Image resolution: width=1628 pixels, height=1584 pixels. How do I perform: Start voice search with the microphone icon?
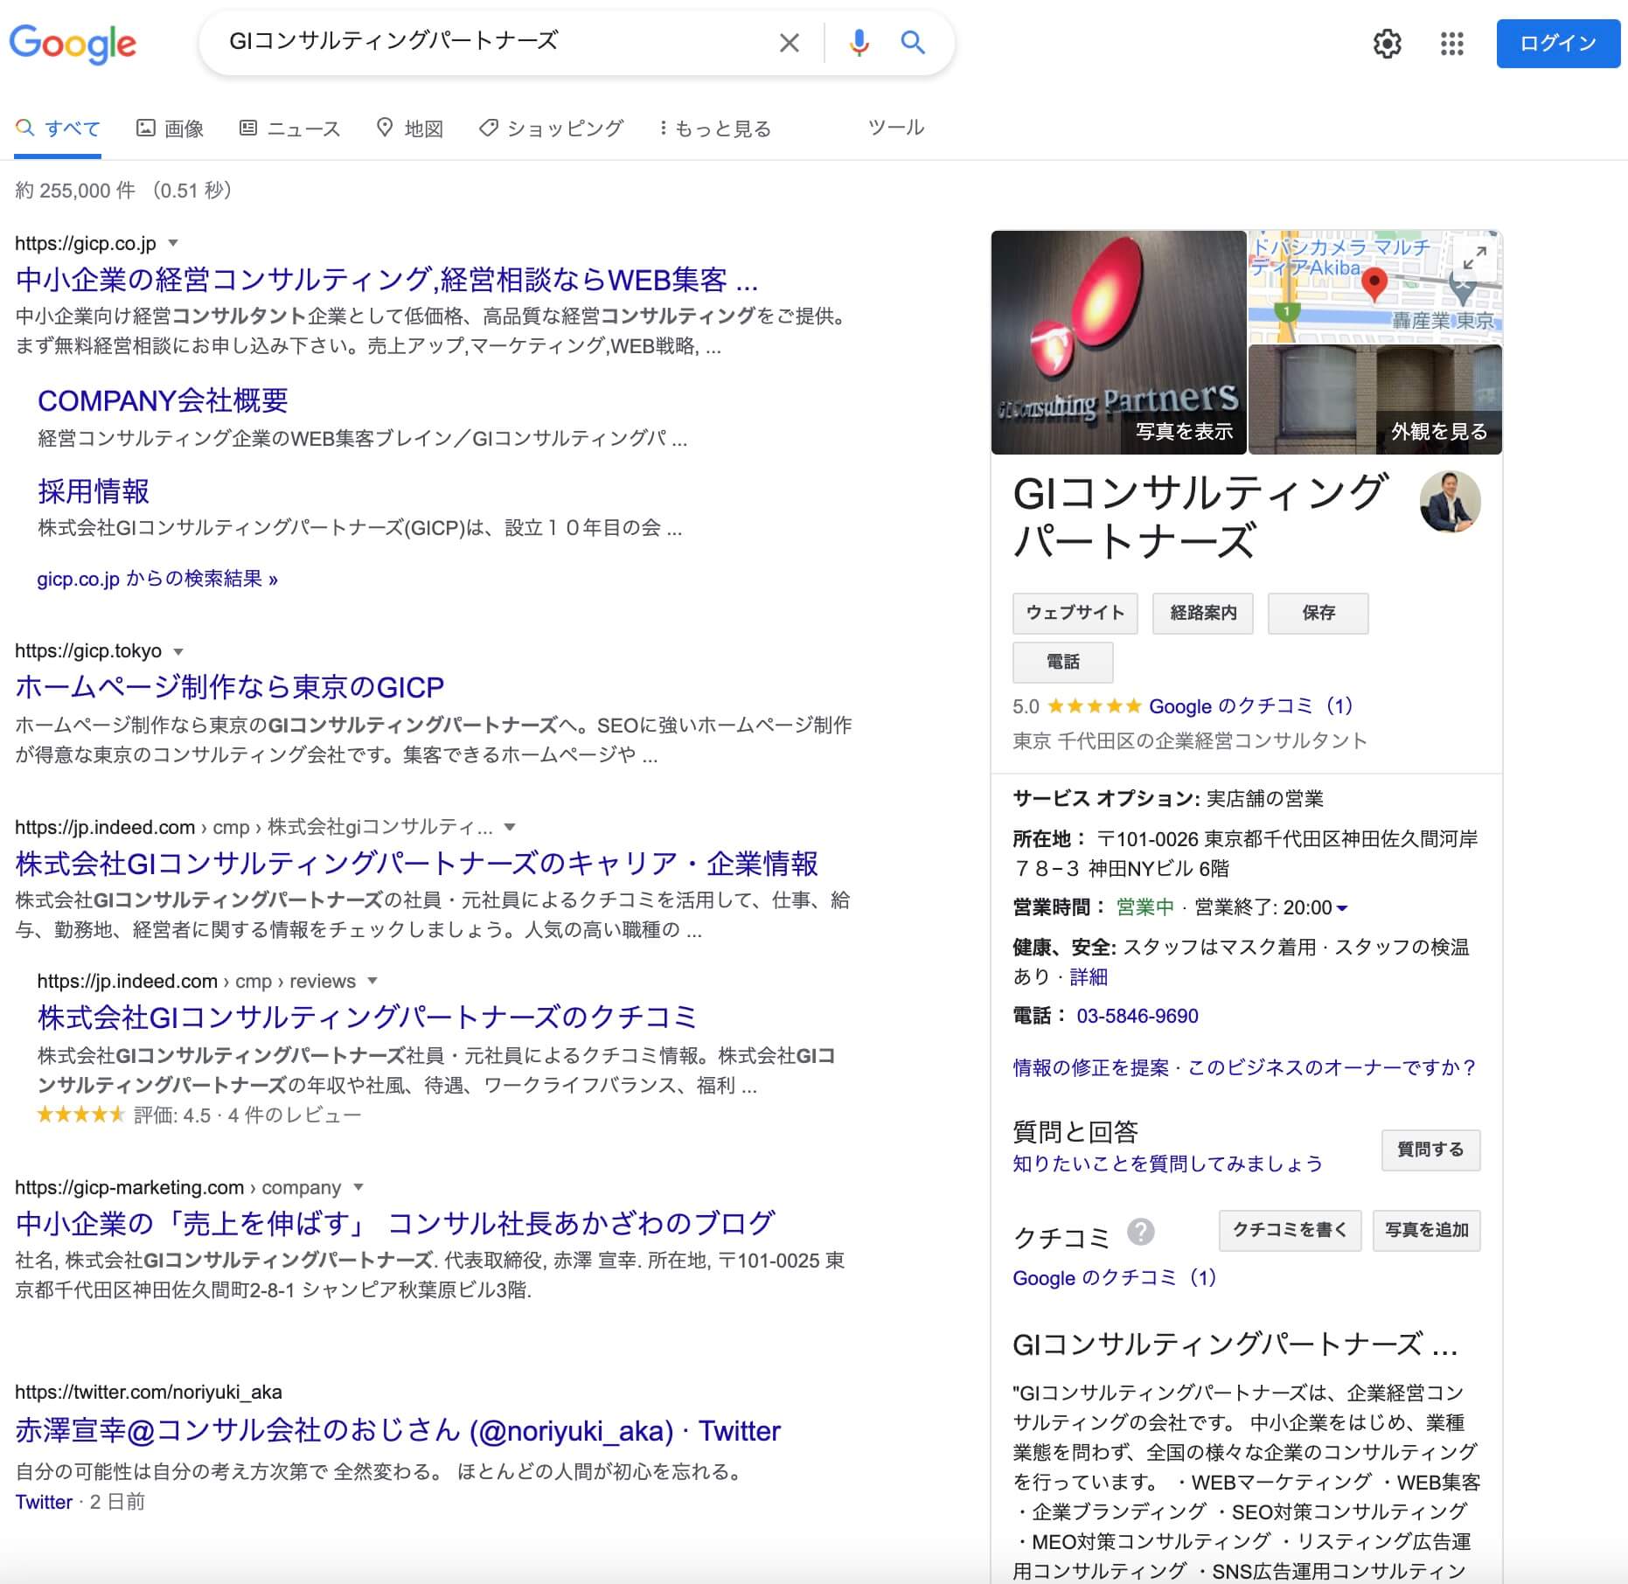[x=859, y=43]
